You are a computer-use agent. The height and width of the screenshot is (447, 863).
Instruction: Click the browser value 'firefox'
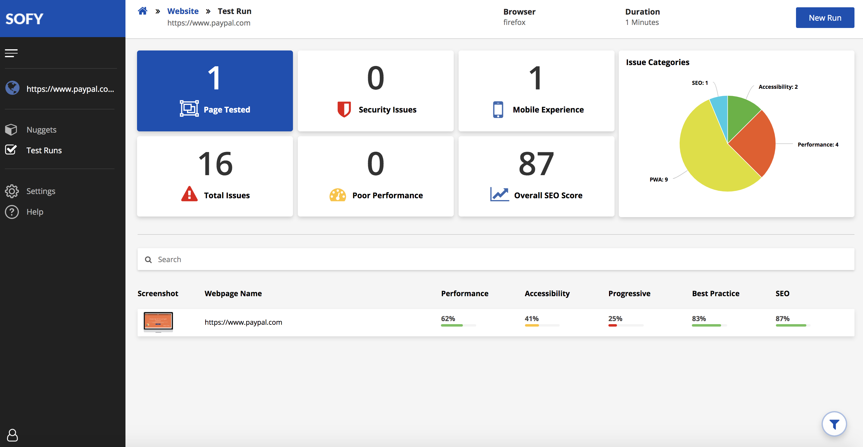pos(514,23)
